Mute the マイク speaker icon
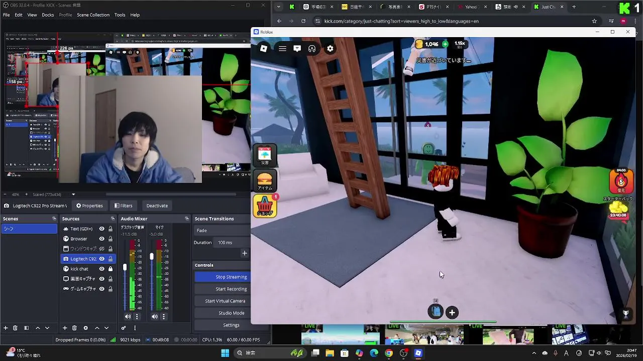 [x=155, y=316]
